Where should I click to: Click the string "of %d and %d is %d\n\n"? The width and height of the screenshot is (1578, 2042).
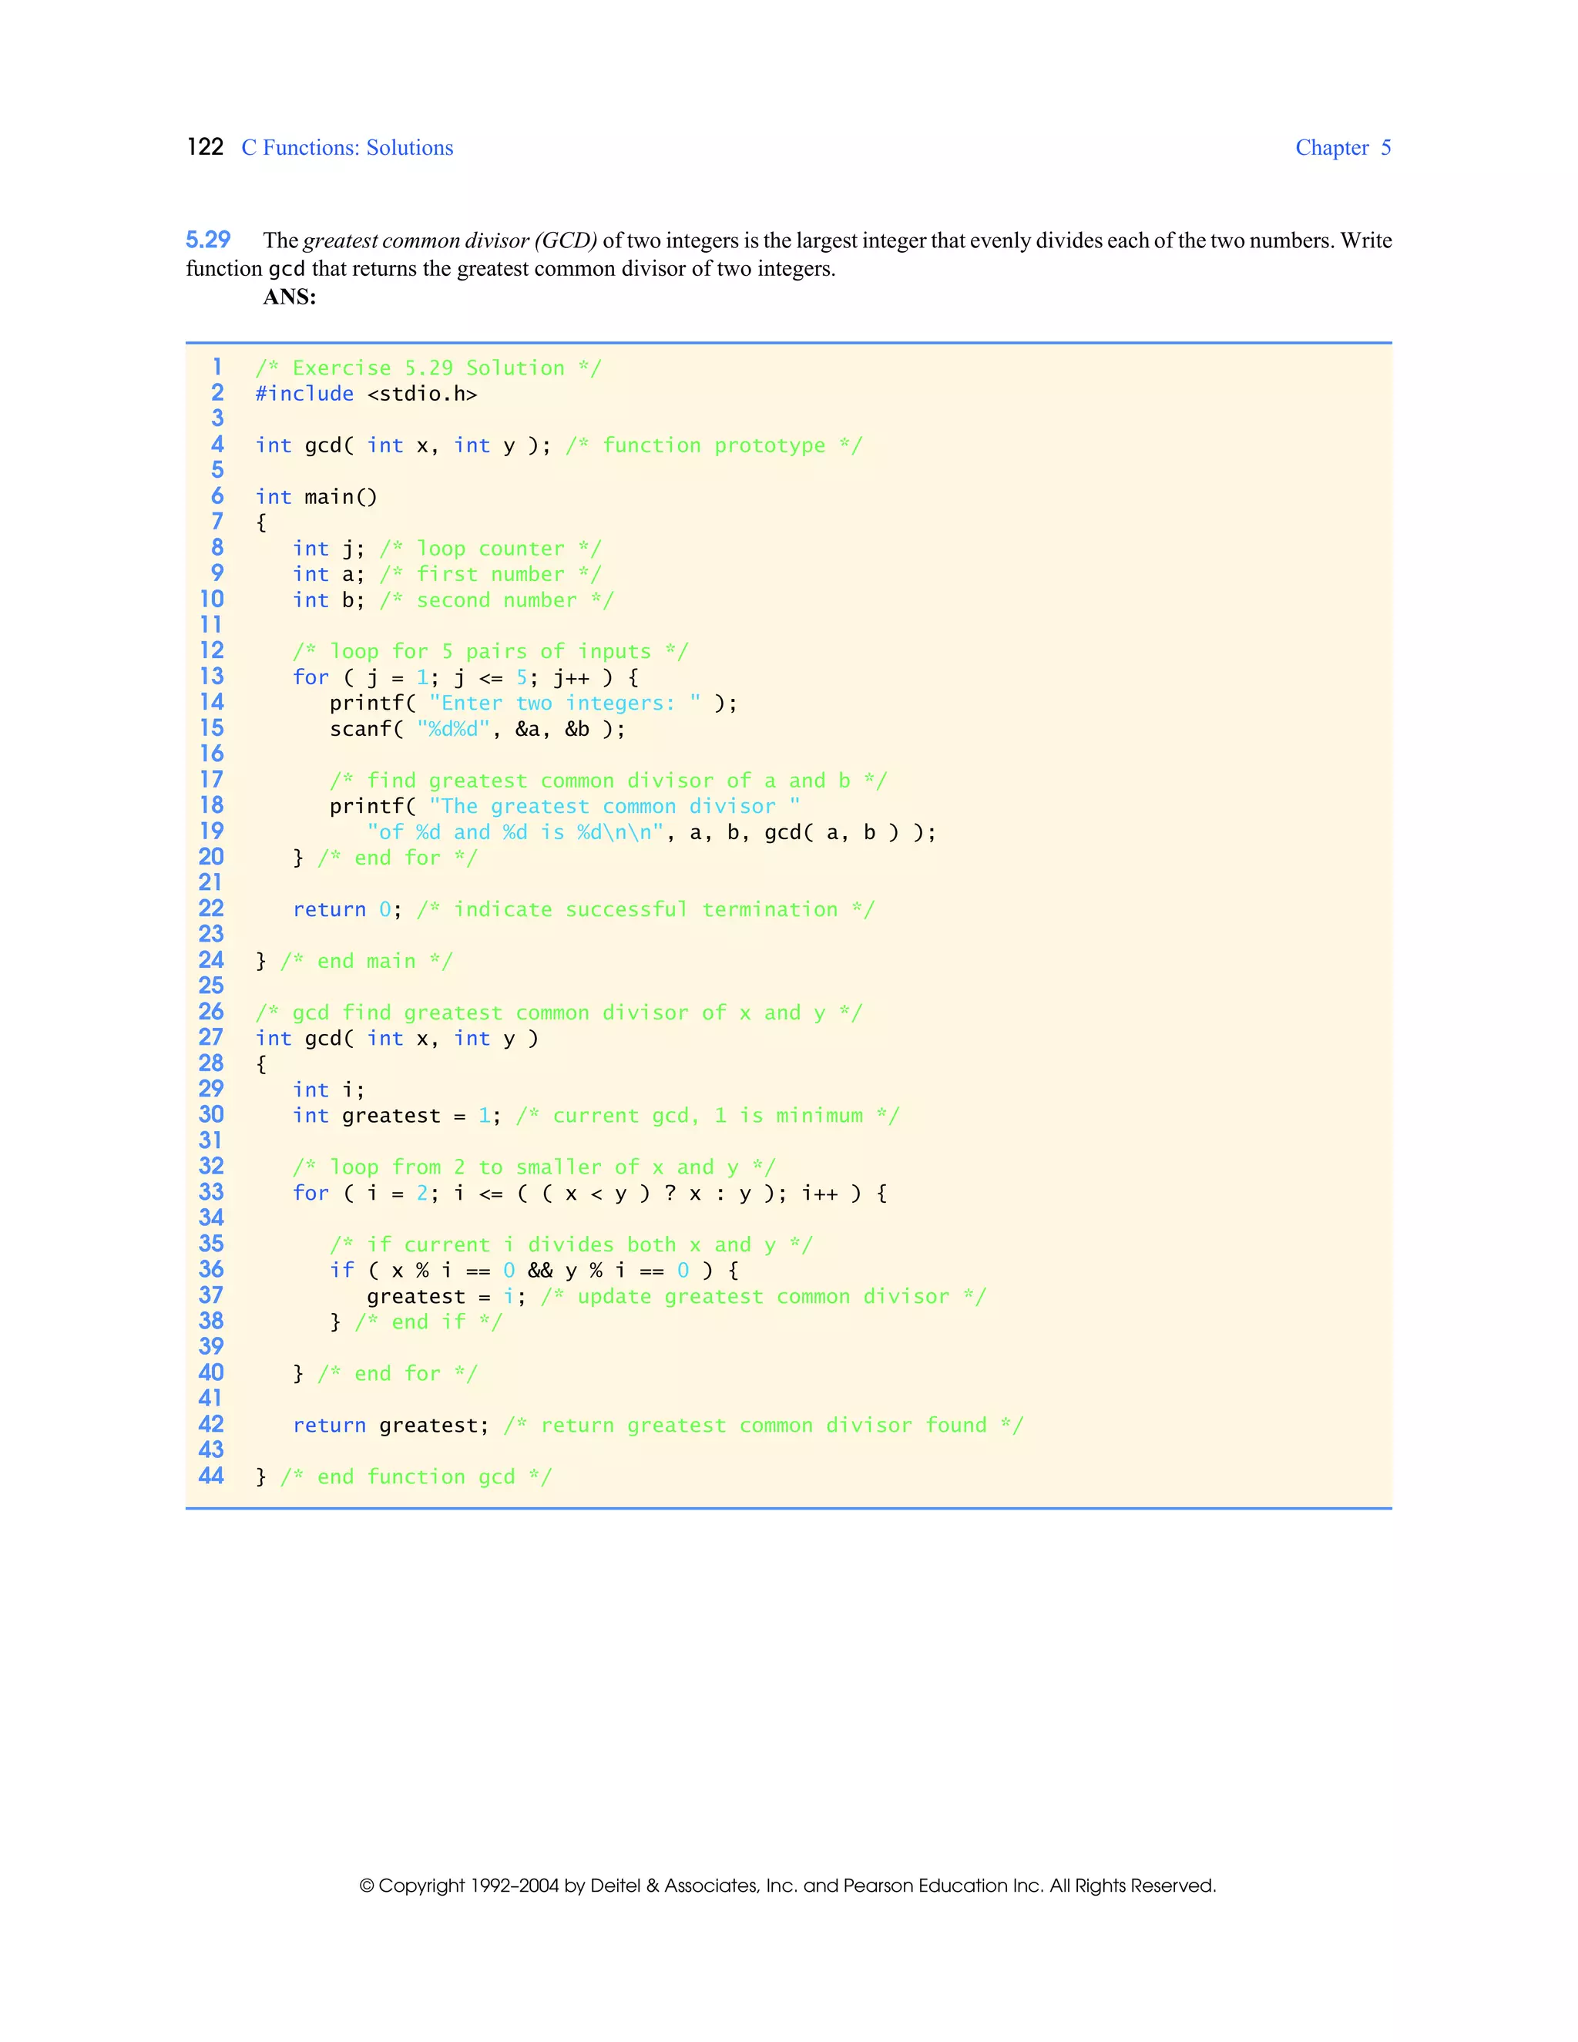[515, 832]
